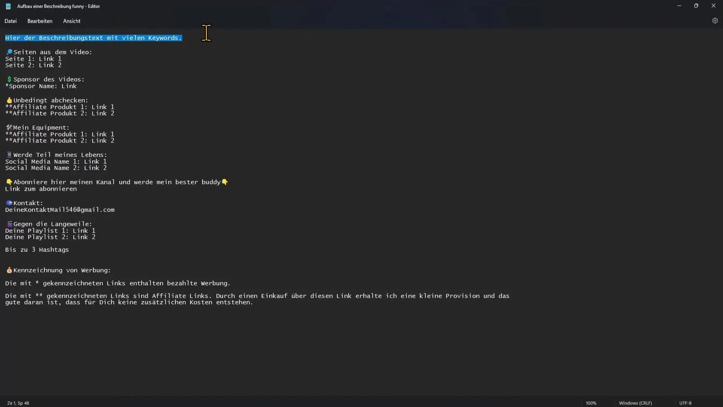The width and height of the screenshot is (723, 407).
Task: Open the Ansicht menu
Action: (72, 21)
